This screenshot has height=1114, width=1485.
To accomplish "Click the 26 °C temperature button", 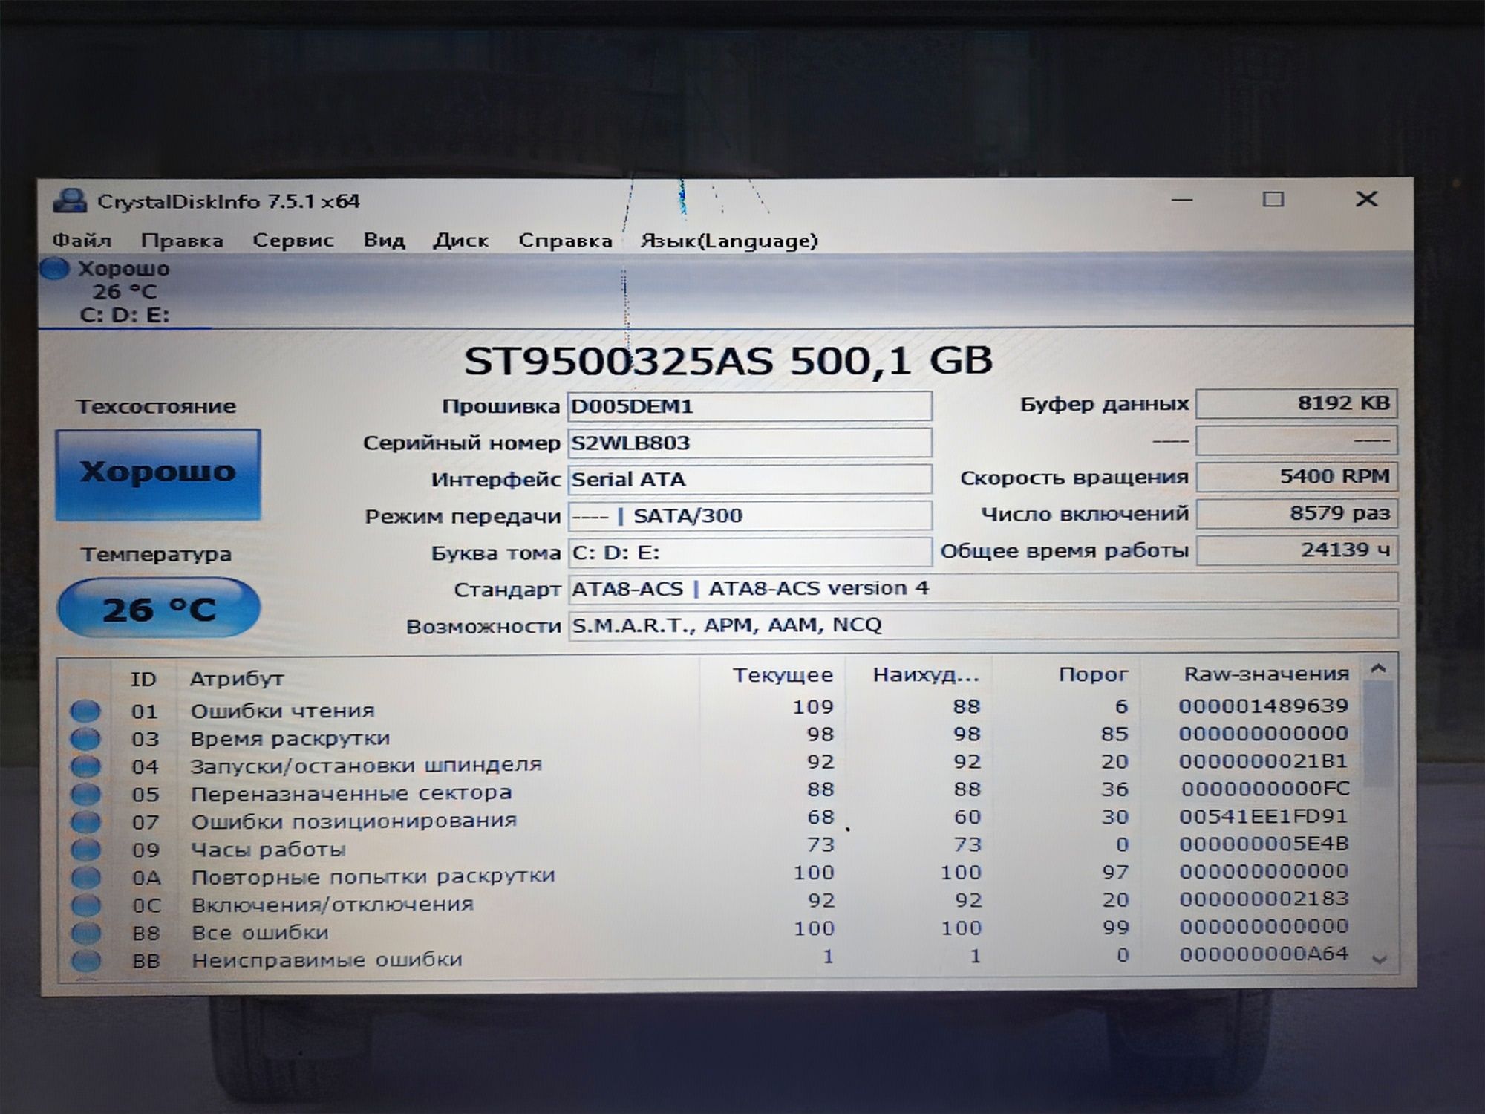I will pyautogui.click(x=159, y=608).
